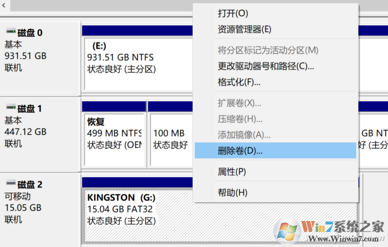Choose the 格式化(F) option

239,82
